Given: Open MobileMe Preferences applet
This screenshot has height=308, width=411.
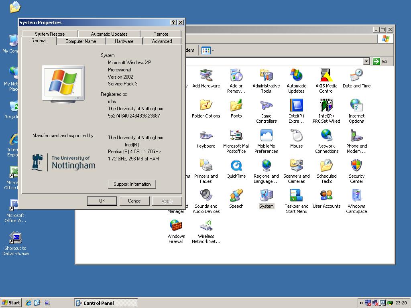Looking at the screenshot, I should tap(266, 142).
